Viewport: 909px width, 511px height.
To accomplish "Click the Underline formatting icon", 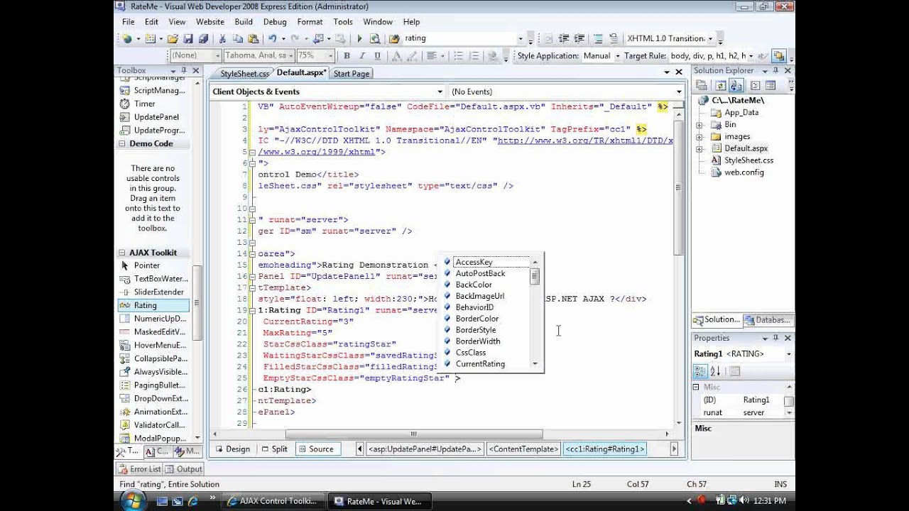I will [377, 55].
